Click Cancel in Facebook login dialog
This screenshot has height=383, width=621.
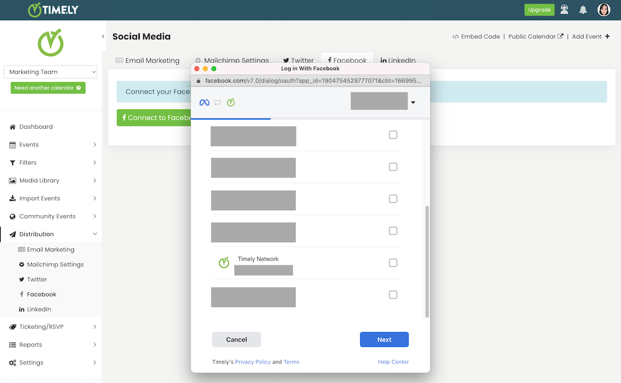(237, 339)
